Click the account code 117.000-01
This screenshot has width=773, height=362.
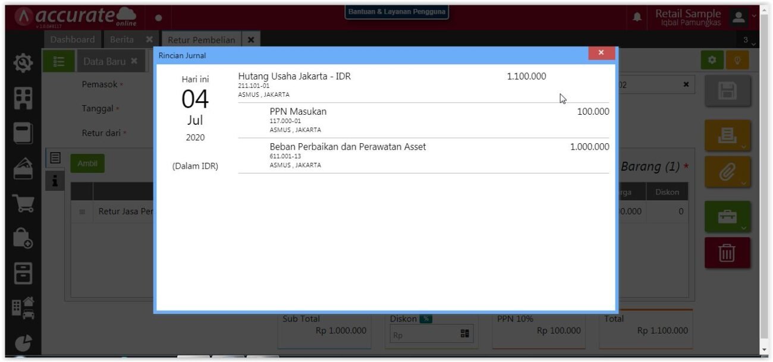coord(285,121)
